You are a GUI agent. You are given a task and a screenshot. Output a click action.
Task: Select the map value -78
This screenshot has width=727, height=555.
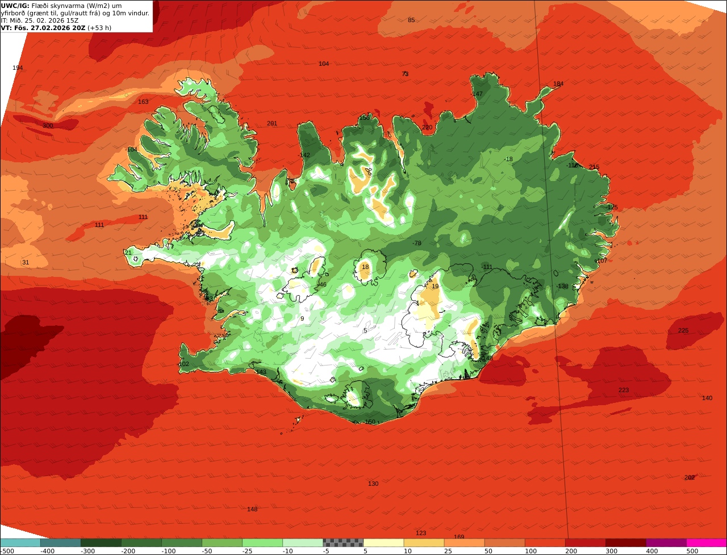point(417,243)
